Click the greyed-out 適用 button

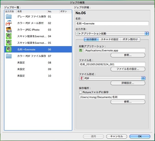pos(94,136)
